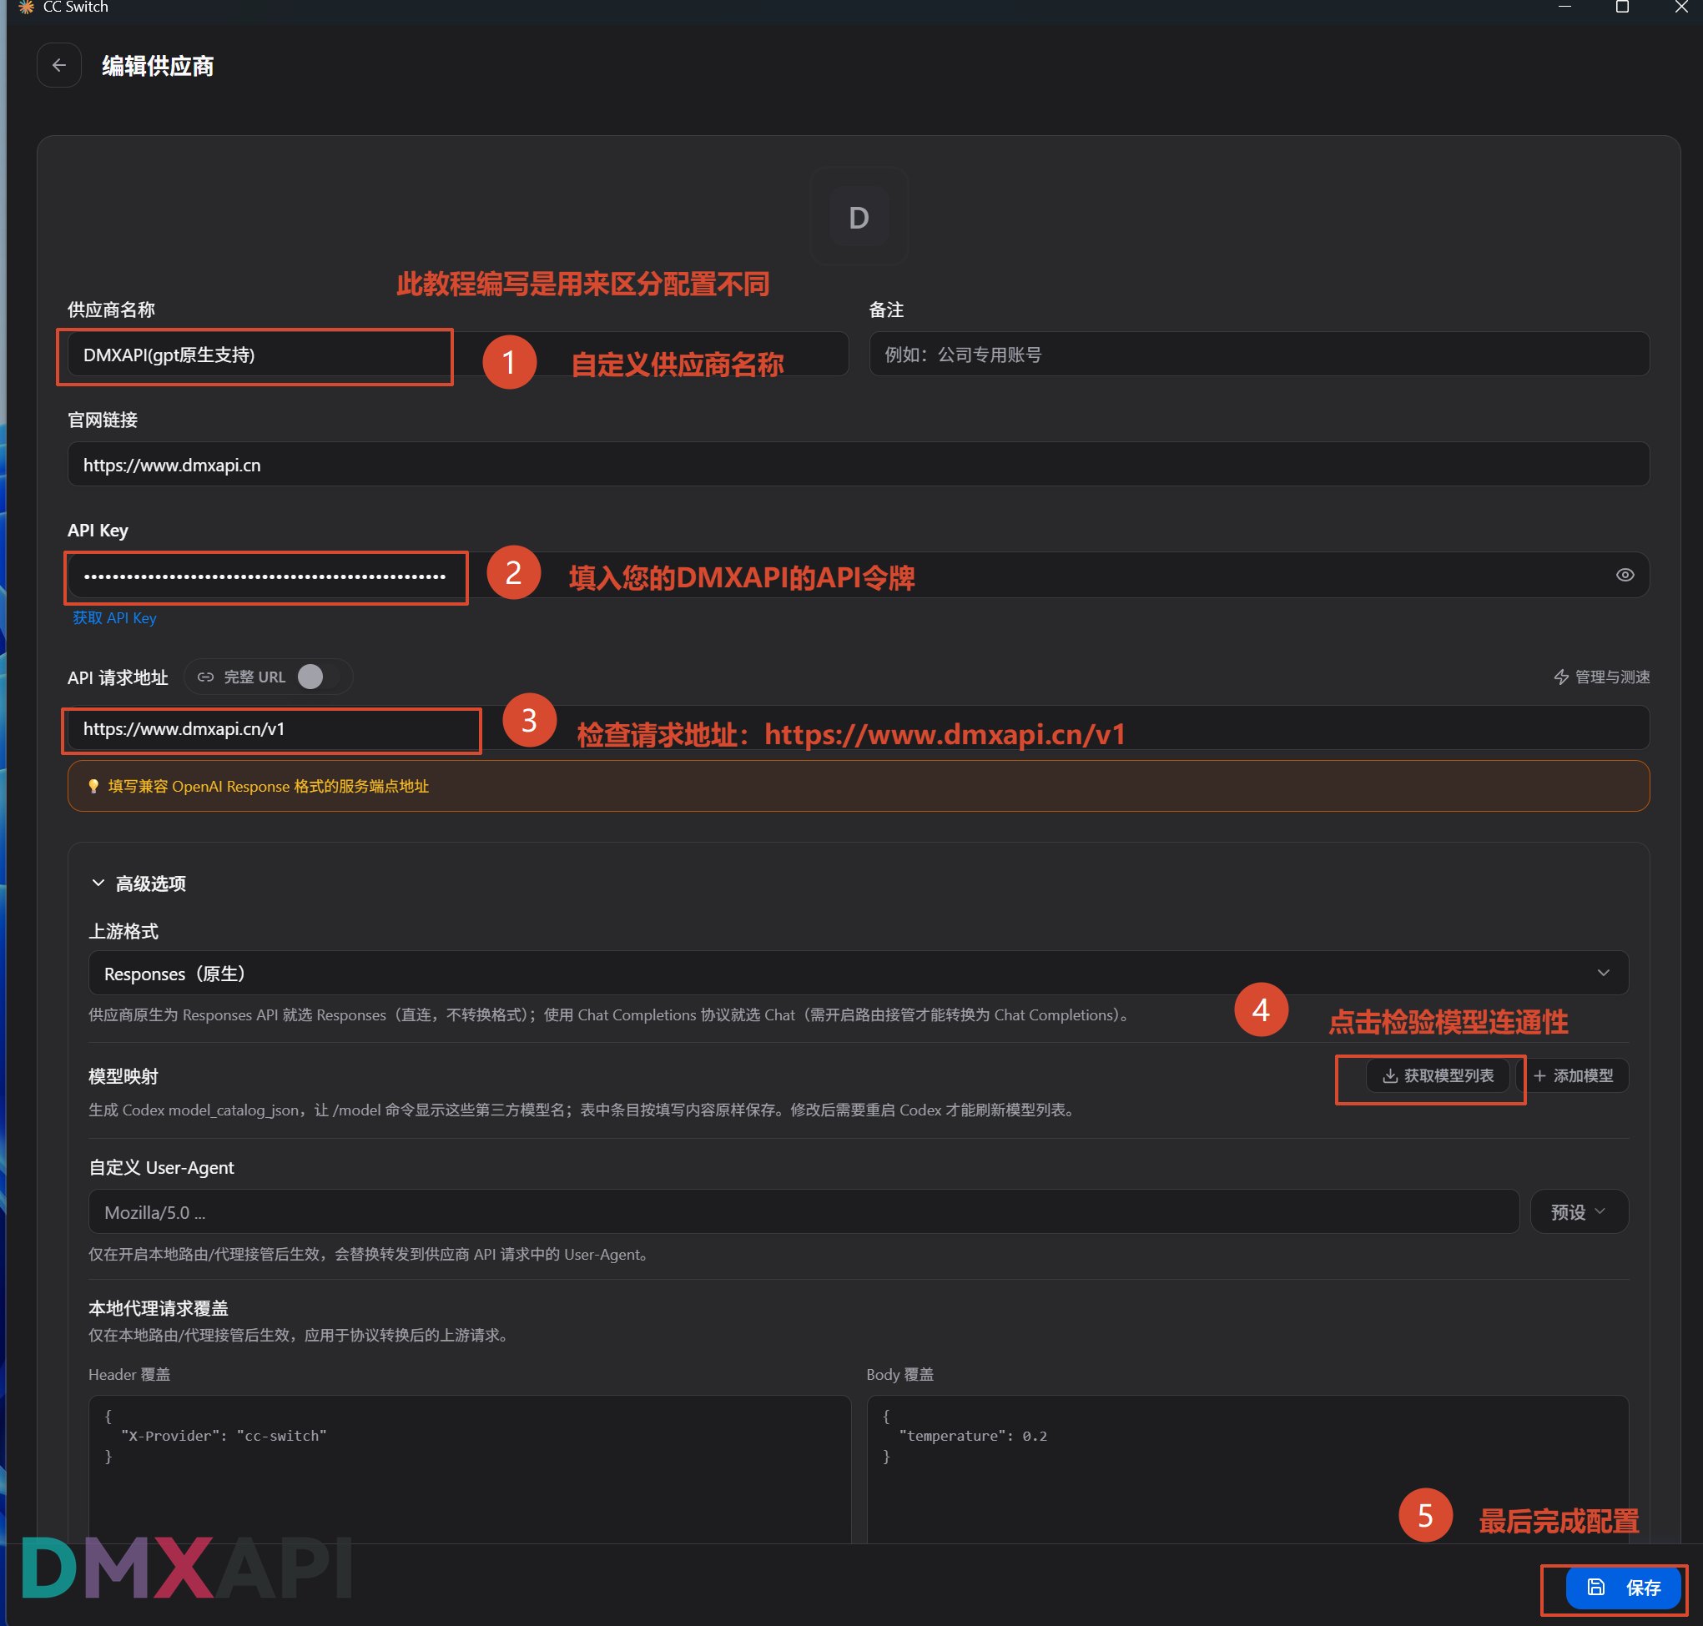Focus the API Key password field
Screen dimensions: 1703x1626
[x=858, y=575]
